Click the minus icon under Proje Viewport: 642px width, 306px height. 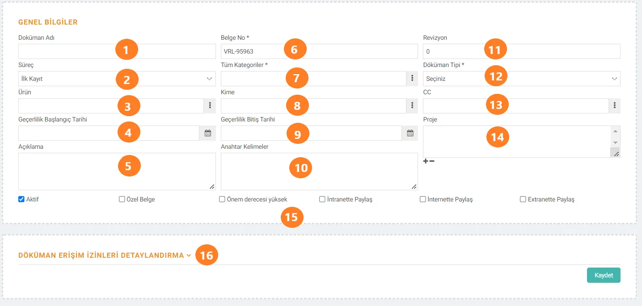(x=432, y=161)
